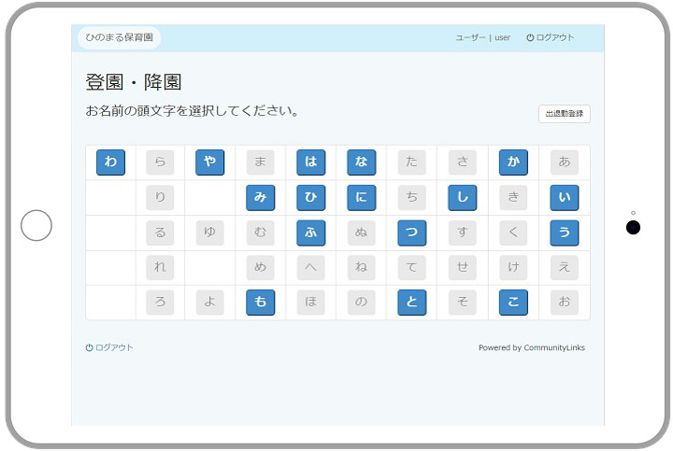The width and height of the screenshot is (673, 451).
Task: Click the greyed の kana button
Action: click(362, 303)
